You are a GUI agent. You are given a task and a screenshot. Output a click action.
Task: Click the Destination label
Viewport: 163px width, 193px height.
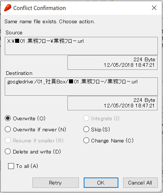[x=19, y=73]
